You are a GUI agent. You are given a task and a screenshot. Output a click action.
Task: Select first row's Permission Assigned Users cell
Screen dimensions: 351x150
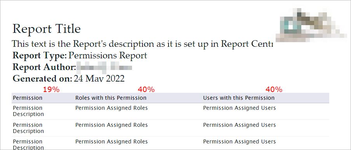point(240,108)
